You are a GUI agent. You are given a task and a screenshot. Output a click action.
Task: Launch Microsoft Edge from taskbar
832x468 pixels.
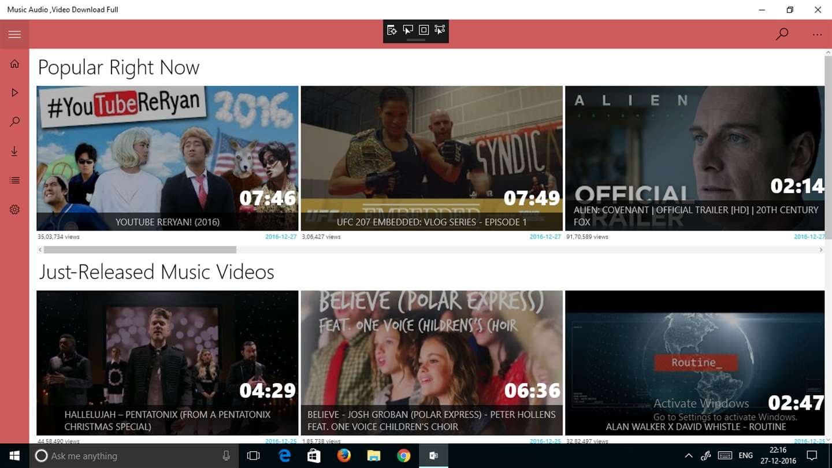click(x=284, y=456)
